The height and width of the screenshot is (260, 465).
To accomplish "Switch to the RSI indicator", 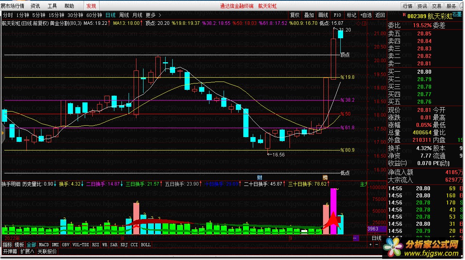I will pos(95,245).
